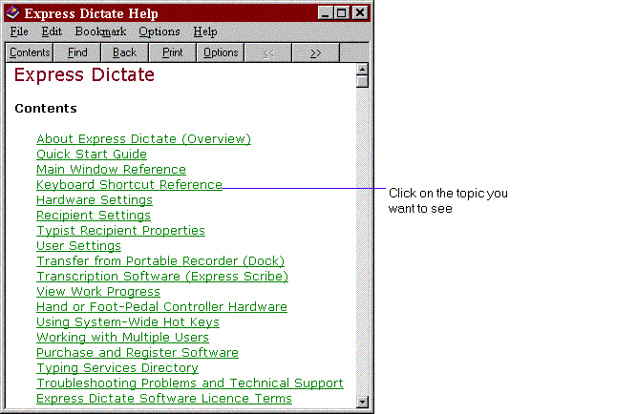Viewport: 637px width, 414px height.
Task: Open the File menu
Action: pyautogui.click(x=19, y=31)
